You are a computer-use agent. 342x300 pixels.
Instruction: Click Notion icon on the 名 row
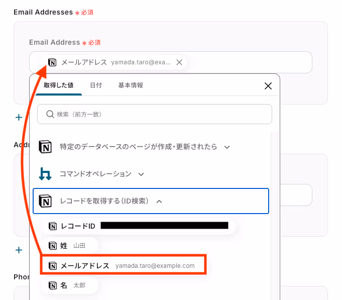(53, 285)
